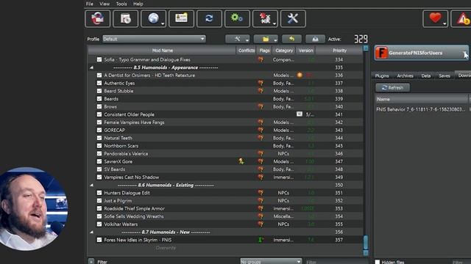Select the Pandorable's Valerica mod row

tap(225, 153)
